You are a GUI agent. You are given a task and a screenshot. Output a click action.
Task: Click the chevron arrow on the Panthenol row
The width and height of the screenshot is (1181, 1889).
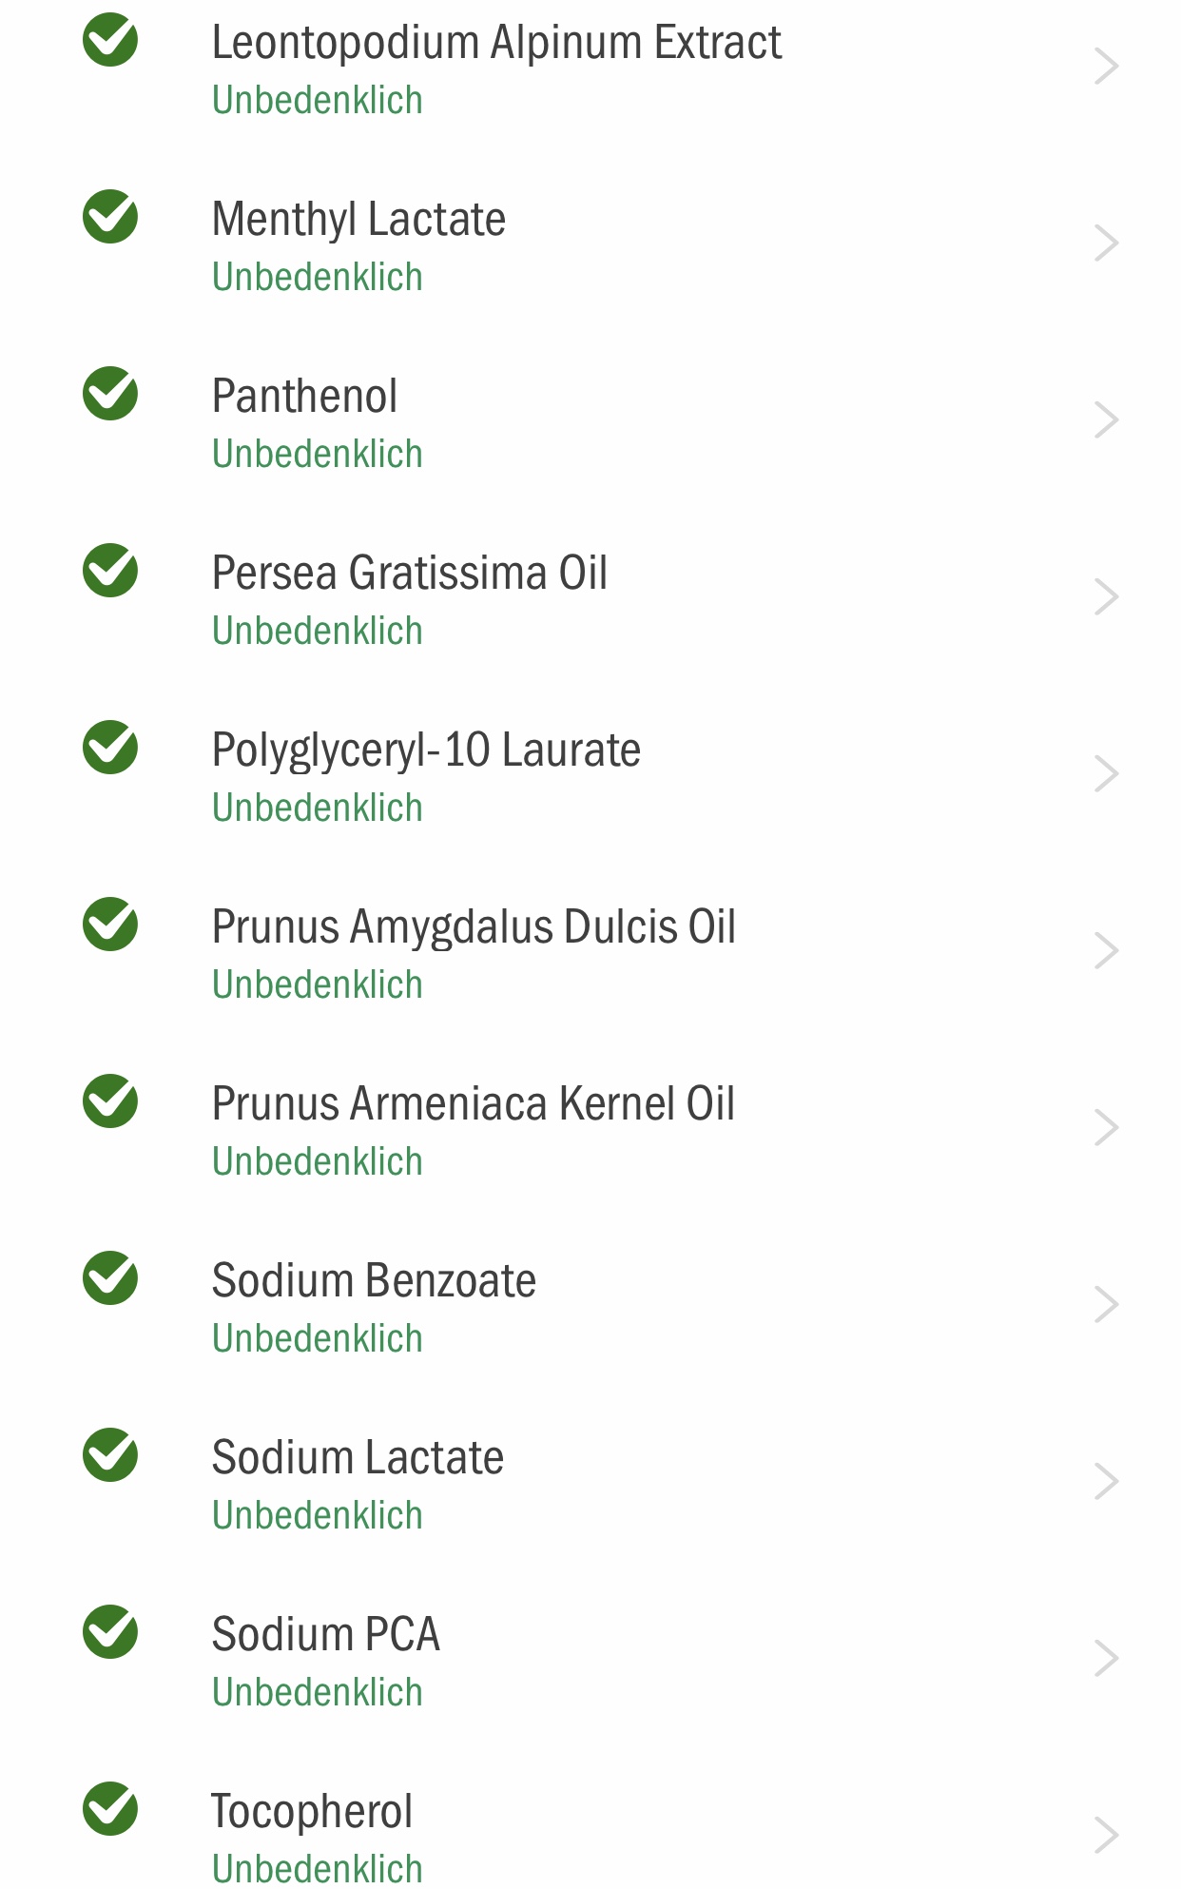pos(1106,420)
